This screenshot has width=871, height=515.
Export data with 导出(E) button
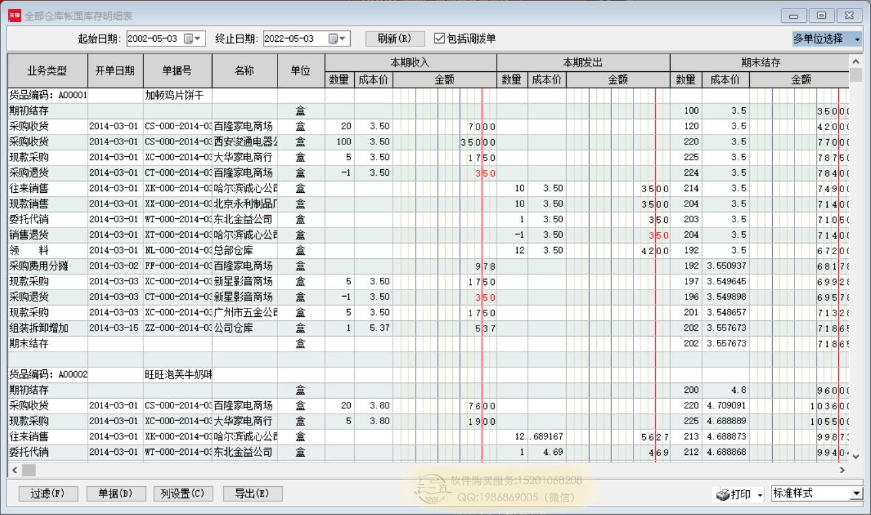(x=253, y=493)
